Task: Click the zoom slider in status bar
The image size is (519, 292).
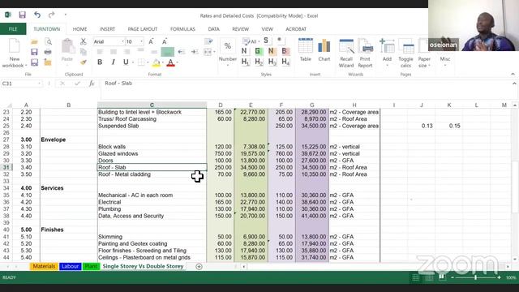Action: point(476,277)
